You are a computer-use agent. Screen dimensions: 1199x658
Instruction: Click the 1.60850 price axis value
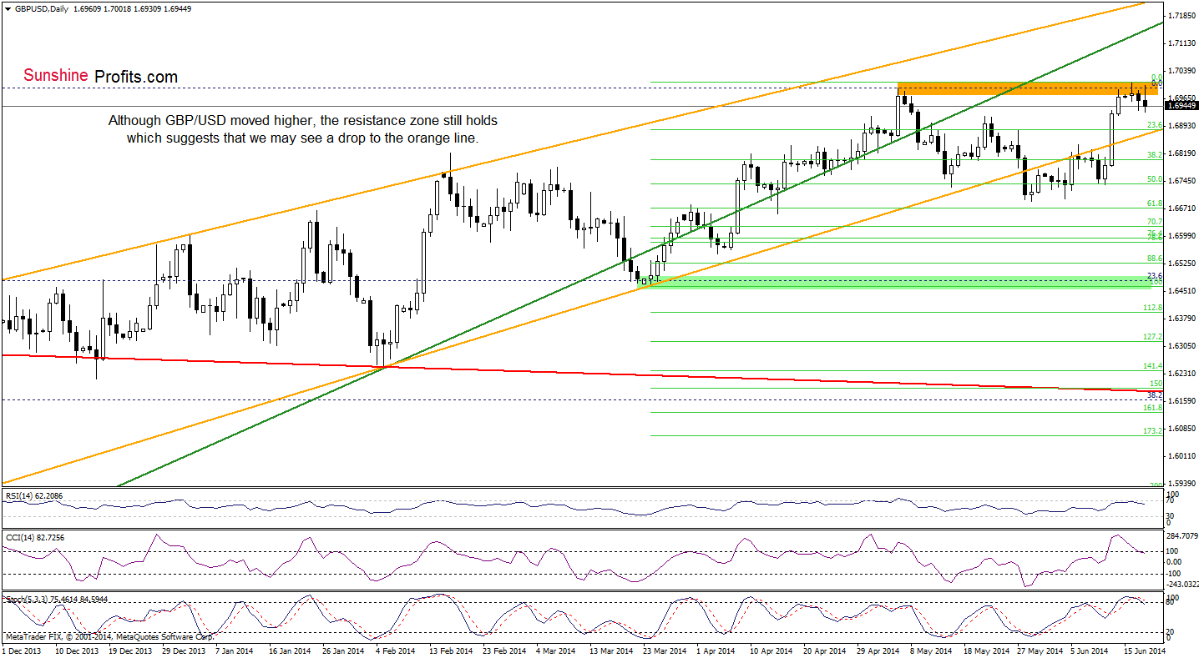(x=1183, y=428)
